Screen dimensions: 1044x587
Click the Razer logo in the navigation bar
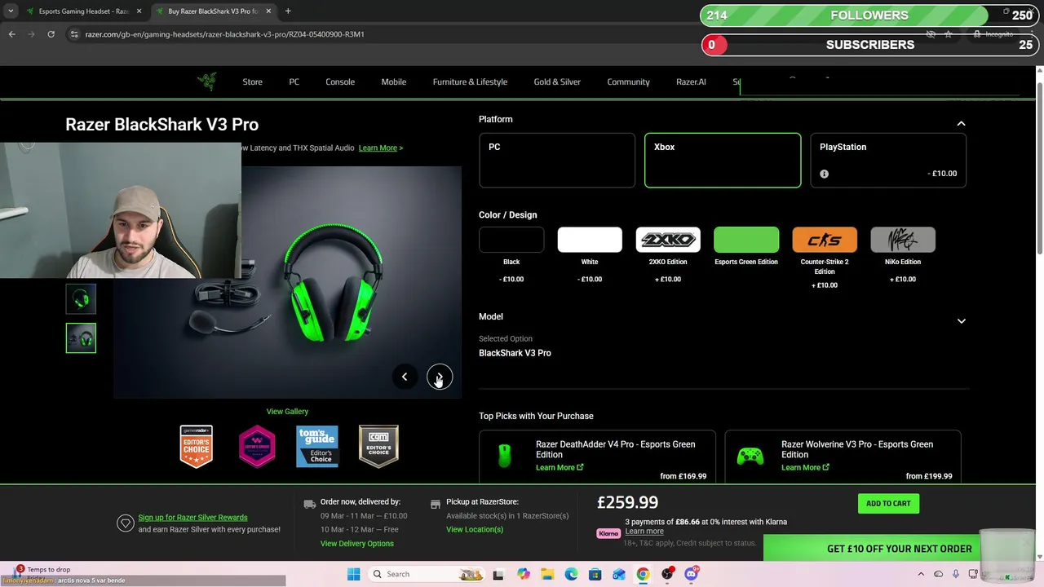click(x=207, y=82)
